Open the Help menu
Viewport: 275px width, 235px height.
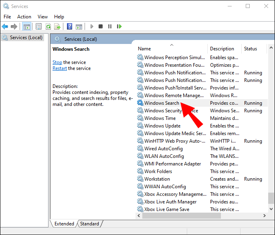[59, 17]
